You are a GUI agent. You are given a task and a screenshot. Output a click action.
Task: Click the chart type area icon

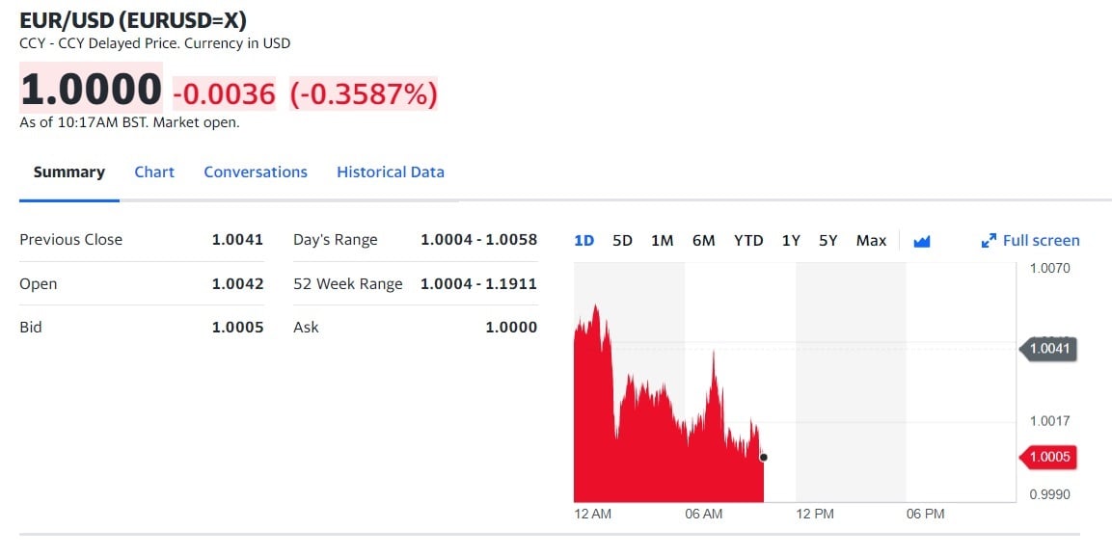[921, 242]
